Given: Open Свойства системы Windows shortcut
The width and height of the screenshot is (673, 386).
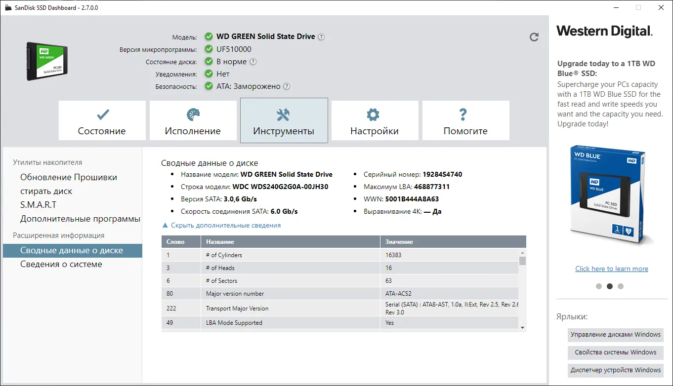Looking at the screenshot, I should pyautogui.click(x=616, y=352).
